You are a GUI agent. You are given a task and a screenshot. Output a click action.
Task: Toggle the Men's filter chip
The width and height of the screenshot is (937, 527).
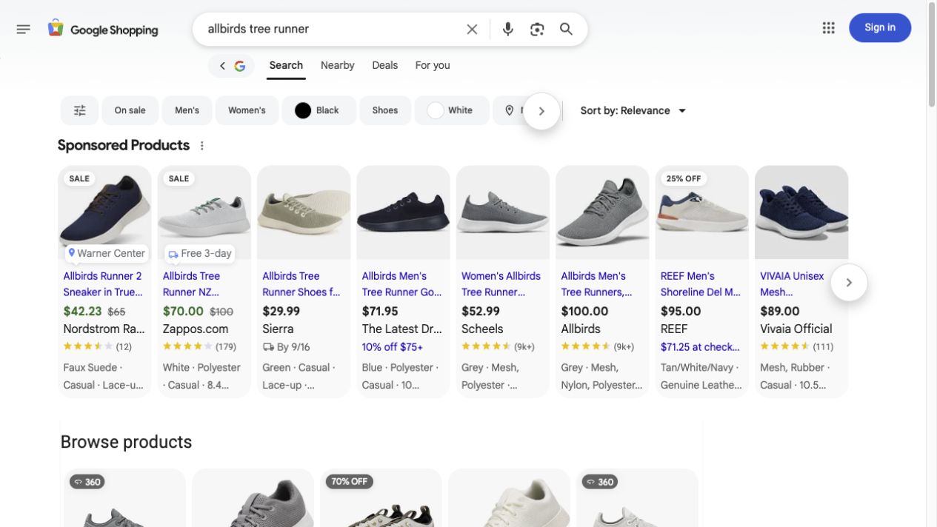(x=187, y=110)
